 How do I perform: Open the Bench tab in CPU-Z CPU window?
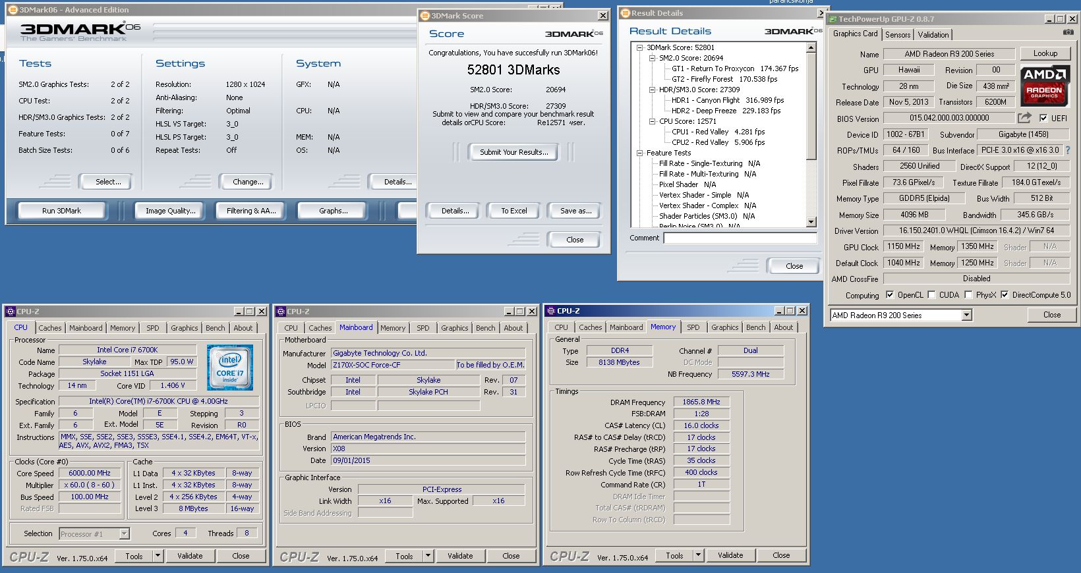(216, 328)
